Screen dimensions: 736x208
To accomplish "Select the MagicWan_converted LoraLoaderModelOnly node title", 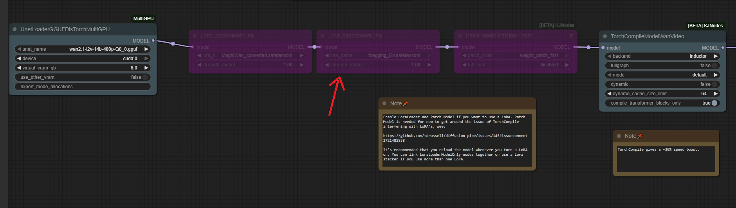I will pyautogui.click(x=227, y=36).
